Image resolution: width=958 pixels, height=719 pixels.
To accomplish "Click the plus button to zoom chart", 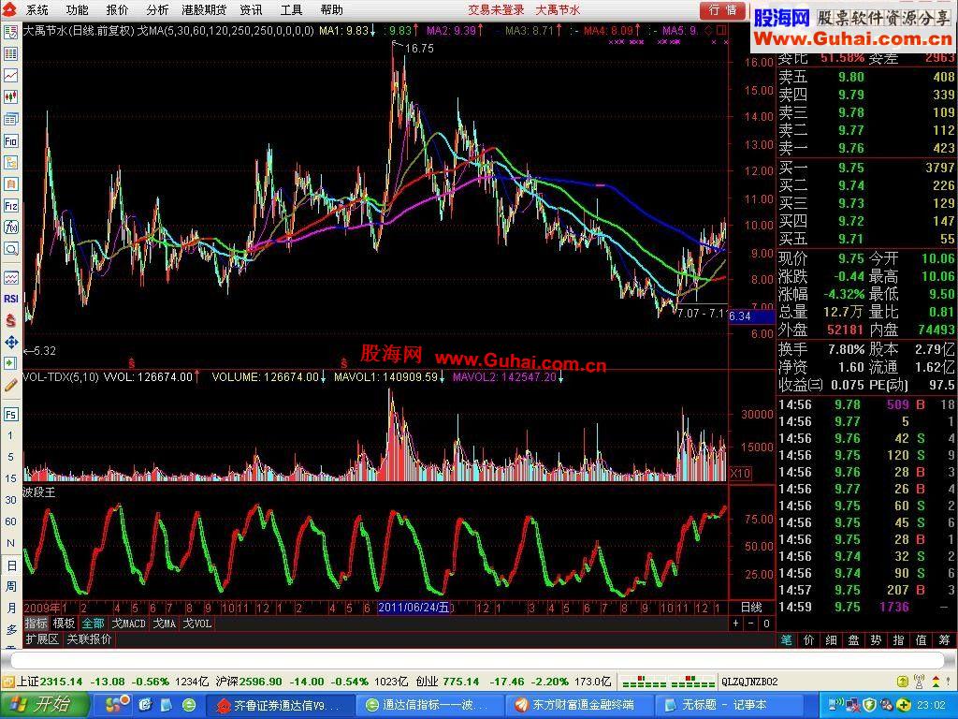I will pos(735,623).
